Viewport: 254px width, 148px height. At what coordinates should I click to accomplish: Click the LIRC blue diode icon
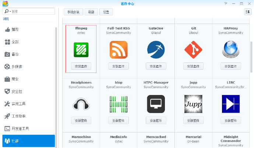231,104
